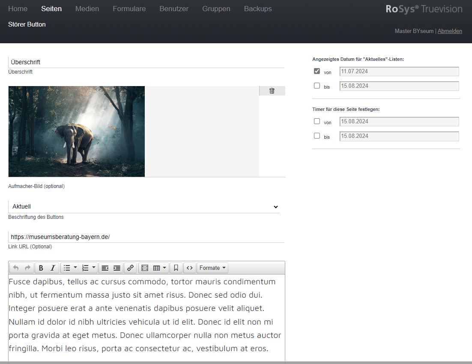Screen dimensions: 472x364
Task: Click the insert link icon
Action: [x=131, y=268]
